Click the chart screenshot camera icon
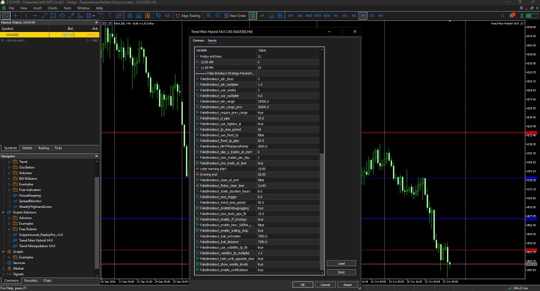The height and width of the screenshot is (291, 540). [x=271, y=16]
